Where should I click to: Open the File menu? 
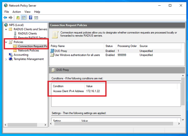(x=7, y=12)
